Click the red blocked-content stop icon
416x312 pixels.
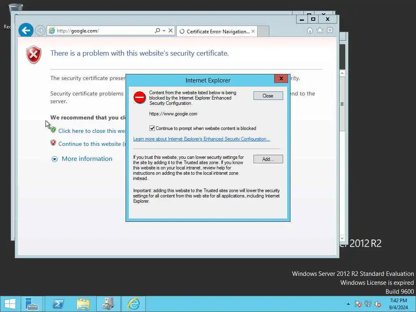(x=140, y=97)
